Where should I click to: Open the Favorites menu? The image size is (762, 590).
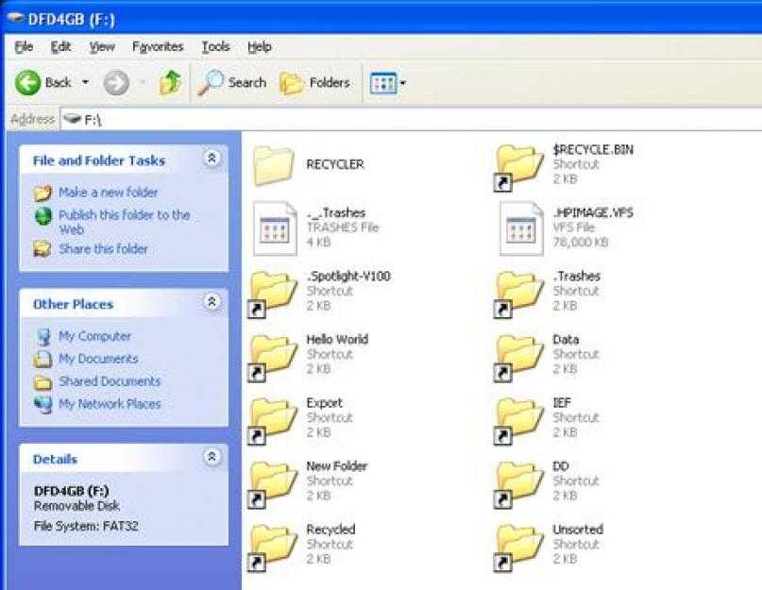tap(158, 46)
